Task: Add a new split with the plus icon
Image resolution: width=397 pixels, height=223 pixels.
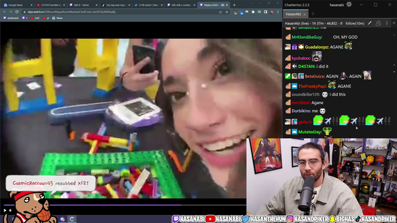Action: tap(394, 24)
